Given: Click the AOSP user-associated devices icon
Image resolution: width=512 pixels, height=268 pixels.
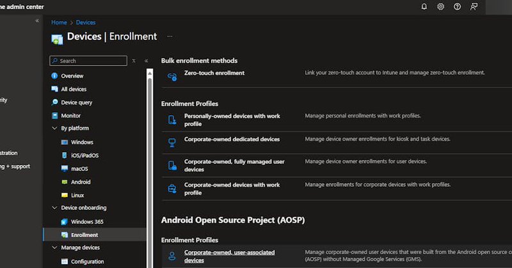Looking at the screenshot, I should [x=172, y=256].
